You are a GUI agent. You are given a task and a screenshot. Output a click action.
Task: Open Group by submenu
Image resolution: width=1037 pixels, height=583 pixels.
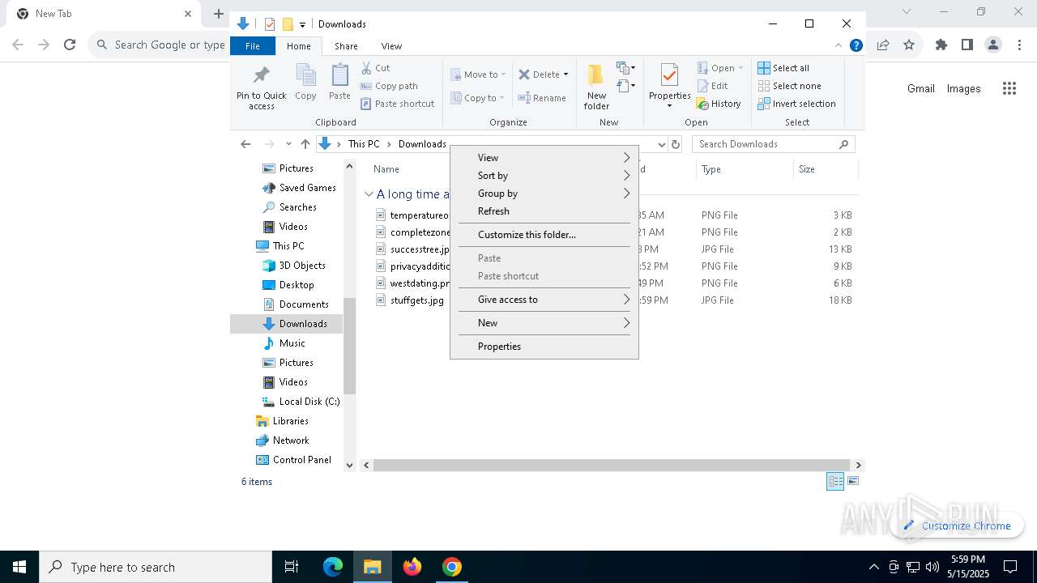pyautogui.click(x=544, y=194)
